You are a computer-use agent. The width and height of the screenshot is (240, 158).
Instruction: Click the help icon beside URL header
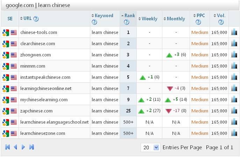click(36, 19)
